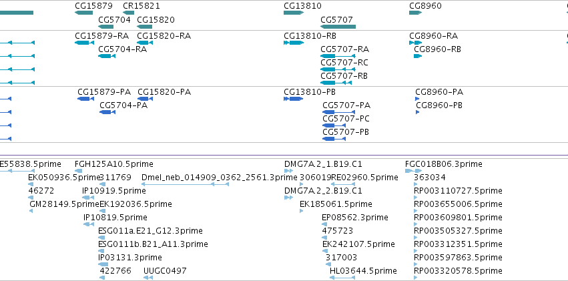568x281 pixels.
Task: Select EST UUGC0497
Action: tap(148, 278)
